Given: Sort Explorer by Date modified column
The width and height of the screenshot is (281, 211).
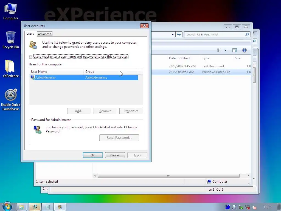Looking at the screenshot, I should (184, 58).
